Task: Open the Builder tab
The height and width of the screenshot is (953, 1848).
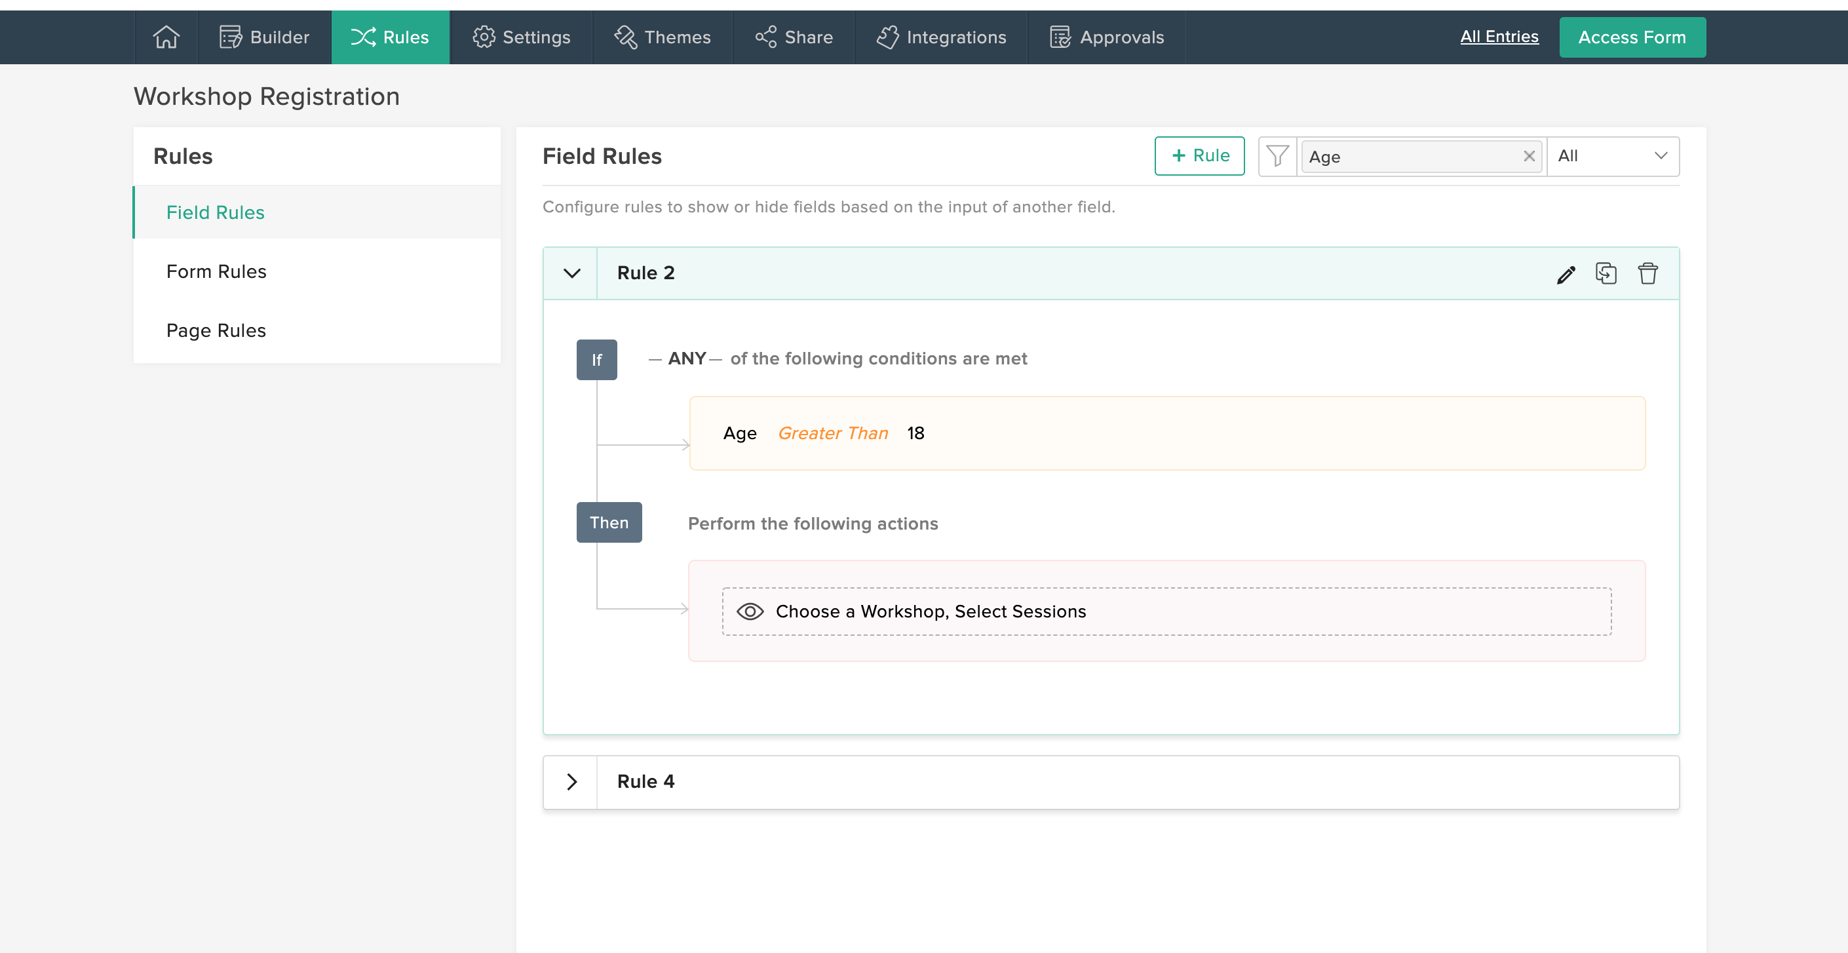Action: pyautogui.click(x=264, y=37)
